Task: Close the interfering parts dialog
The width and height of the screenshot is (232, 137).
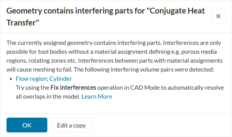Action: click(218, 16)
